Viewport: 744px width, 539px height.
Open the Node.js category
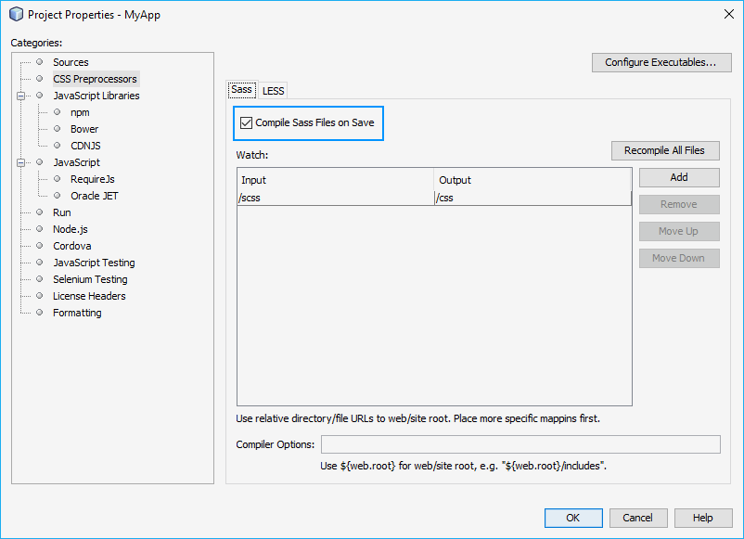coord(71,229)
